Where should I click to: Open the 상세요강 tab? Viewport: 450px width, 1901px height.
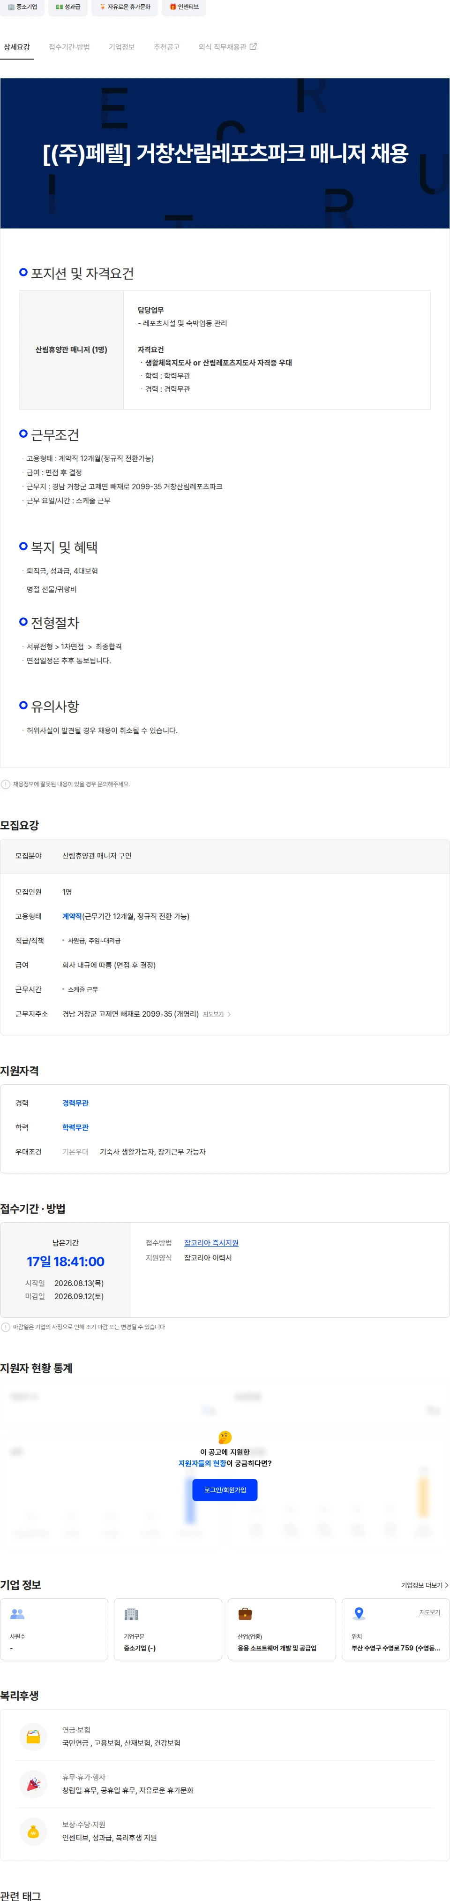click(x=17, y=47)
